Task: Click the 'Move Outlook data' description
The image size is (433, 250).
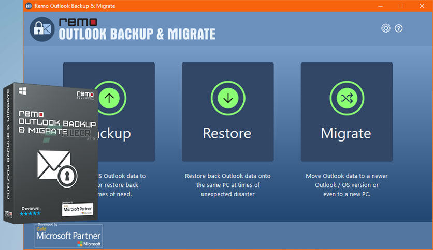Action: [x=346, y=185]
